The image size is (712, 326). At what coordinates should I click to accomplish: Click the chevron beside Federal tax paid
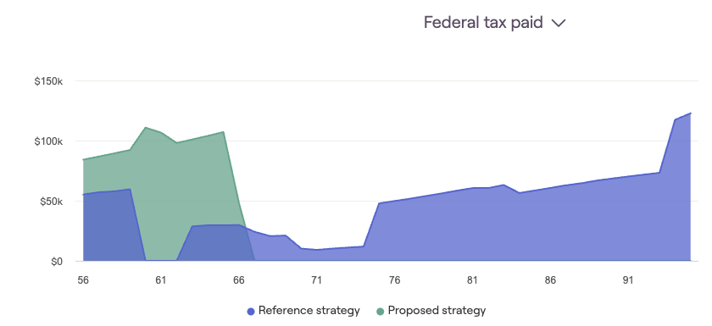(x=559, y=23)
